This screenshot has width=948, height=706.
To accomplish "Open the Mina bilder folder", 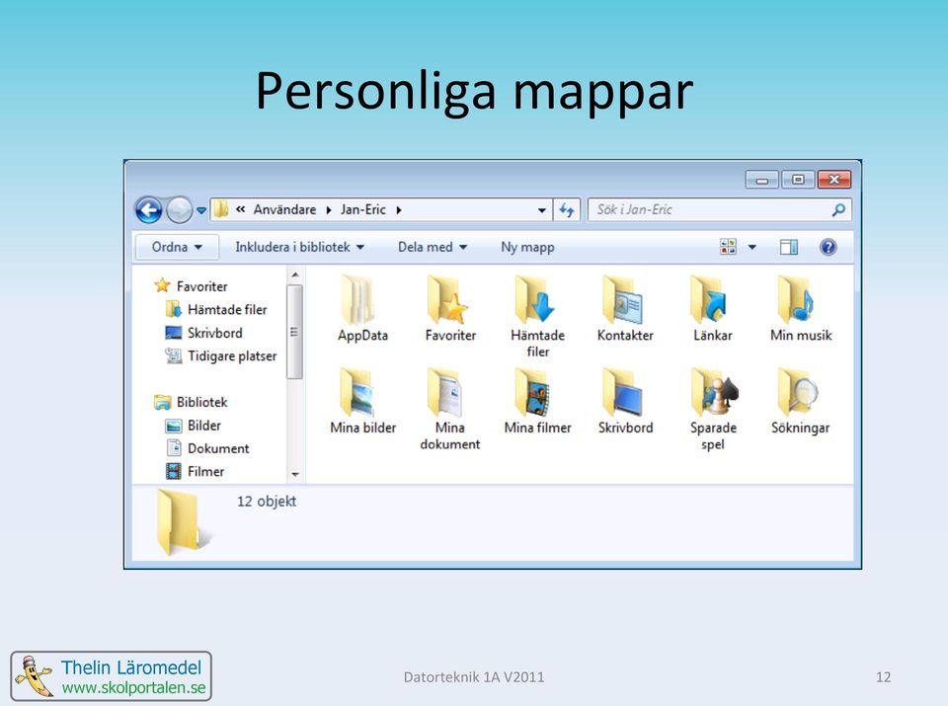I will tap(362, 401).
